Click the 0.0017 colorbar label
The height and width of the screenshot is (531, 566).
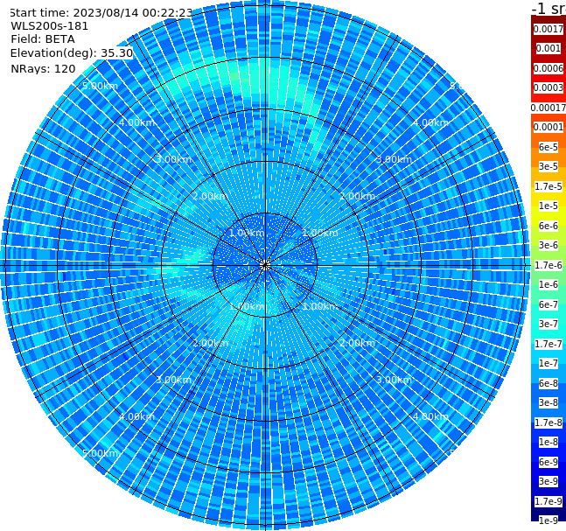(x=549, y=29)
